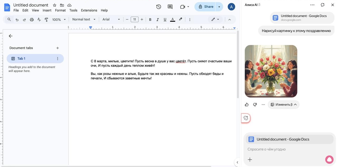The height and width of the screenshot is (167, 337).
Task: Click the paint format roller icon
Action: pyautogui.click(x=46, y=20)
